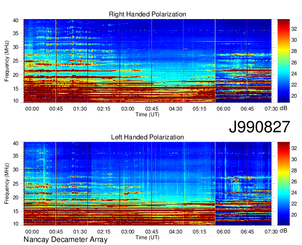Click the 15 MHz tick on the bottom plot
Viewport: 302px width, 245px height.
[x=16, y=212]
